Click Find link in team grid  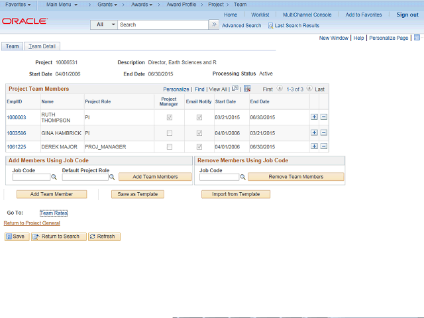(x=199, y=89)
